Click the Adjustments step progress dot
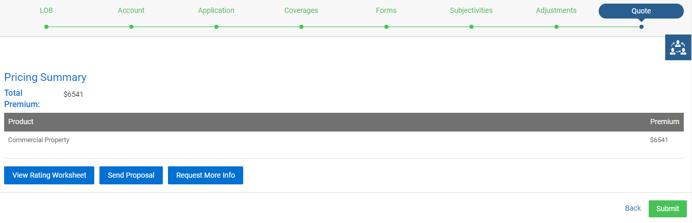 click(556, 27)
